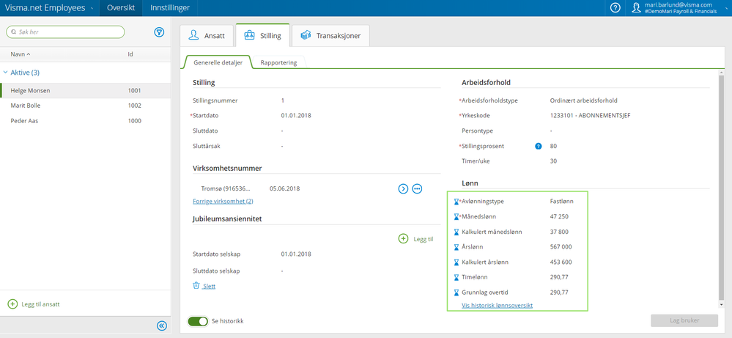Click the filter funnel icon

click(x=159, y=32)
